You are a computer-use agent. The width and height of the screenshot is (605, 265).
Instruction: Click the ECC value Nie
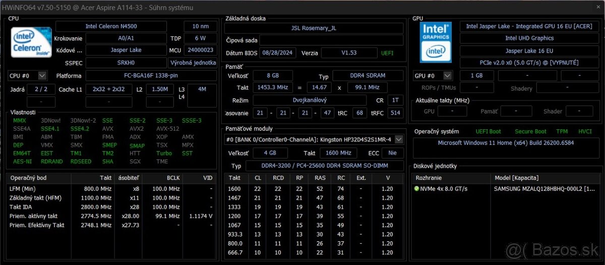[x=392, y=152]
